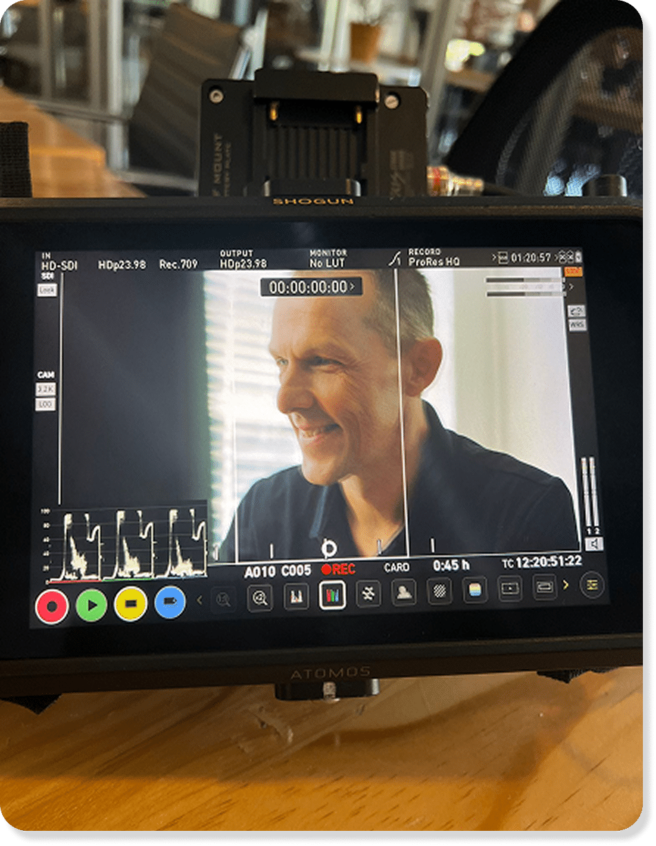Open the settings menu icon
656x846 pixels.
[592, 586]
